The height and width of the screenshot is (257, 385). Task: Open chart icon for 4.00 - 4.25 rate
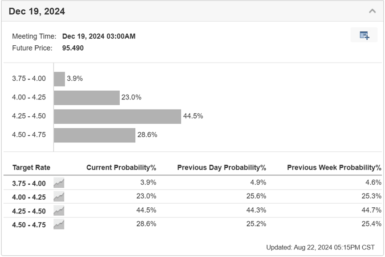click(59, 197)
